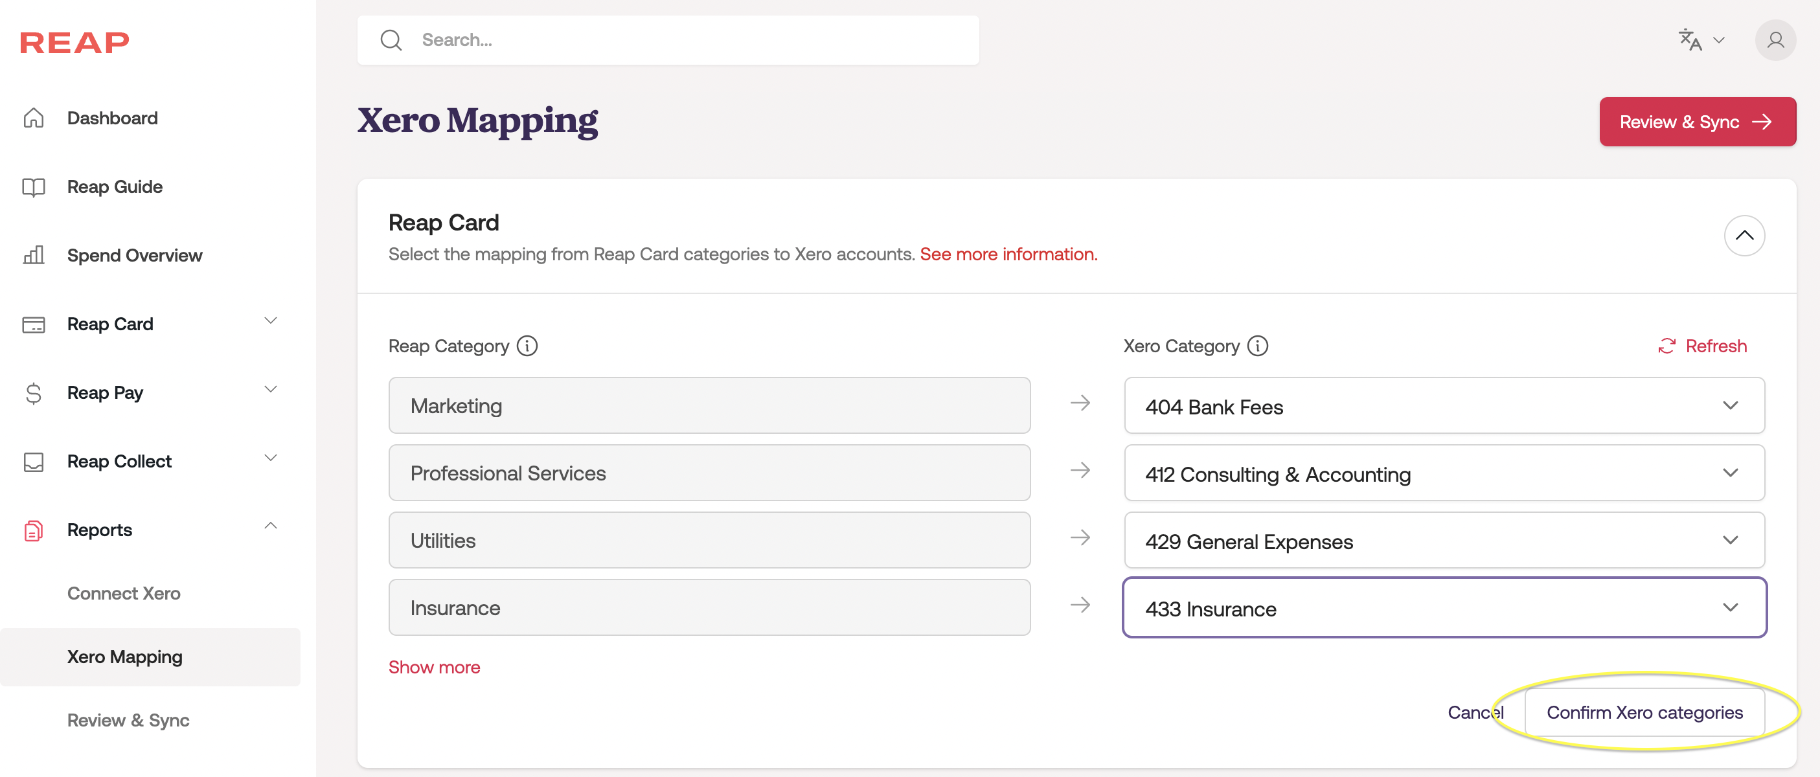Viewport: 1820px width, 777px height.
Task: Open Review & Sync sidebar item
Action: [128, 720]
